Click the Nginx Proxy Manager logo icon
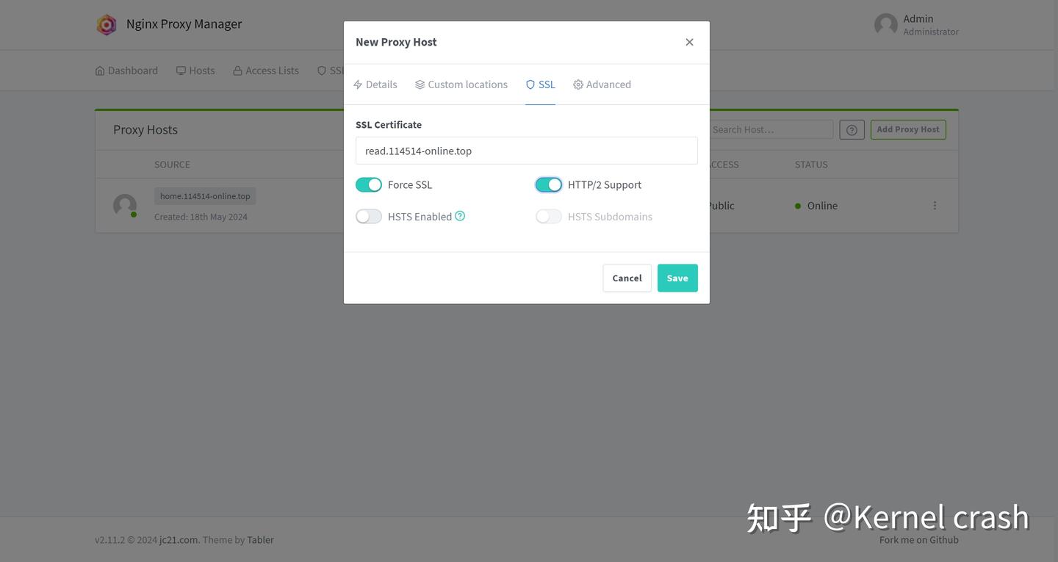Screen dimensions: 1058x562 107,24
